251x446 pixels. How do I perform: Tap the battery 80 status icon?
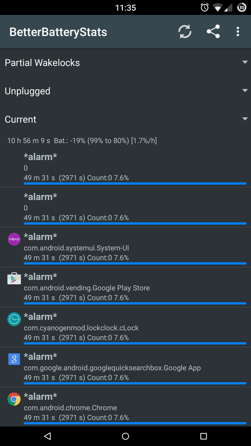(242, 7)
